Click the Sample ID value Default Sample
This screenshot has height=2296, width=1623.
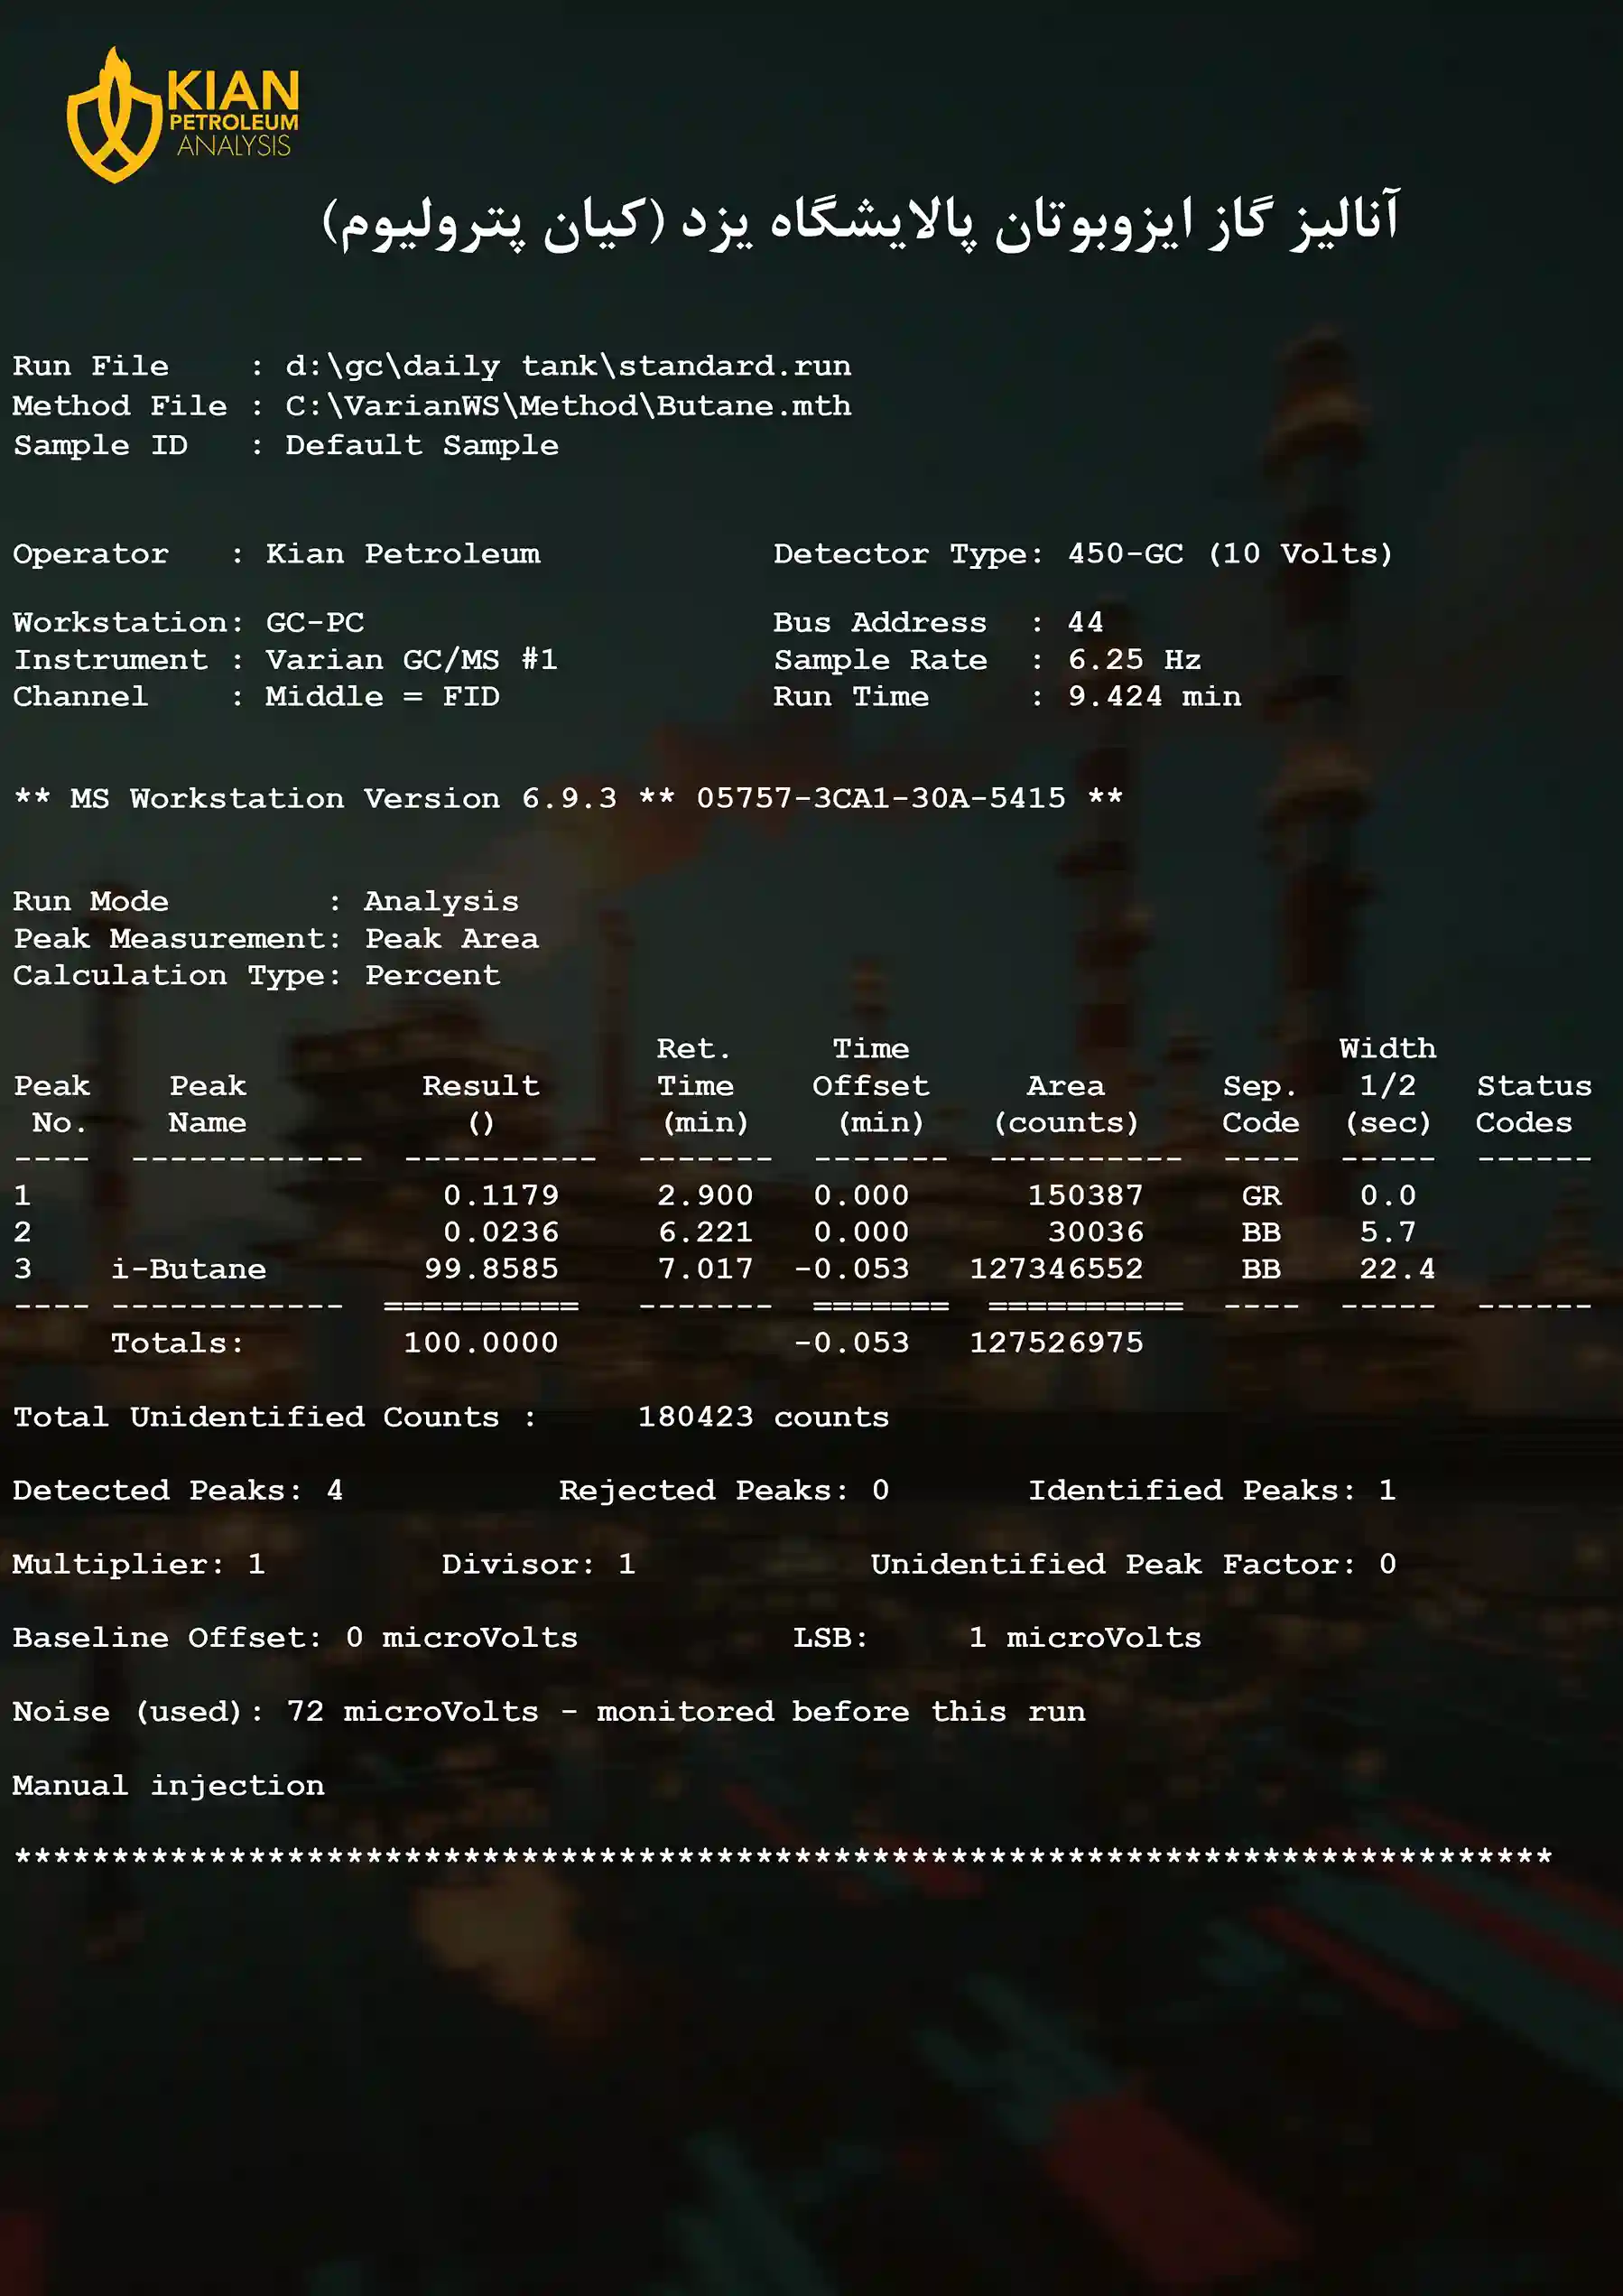421,445
